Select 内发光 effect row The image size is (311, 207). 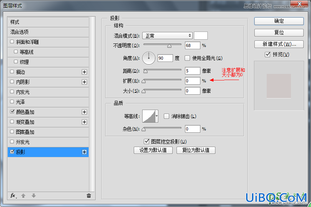click(x=48, y=92)
